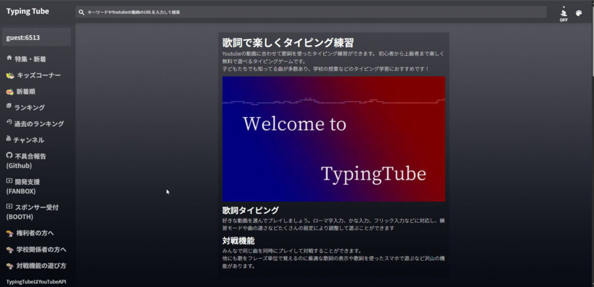Click the icon beside 権利者の方へ
The image size is (594, 287).
(10, 234)
